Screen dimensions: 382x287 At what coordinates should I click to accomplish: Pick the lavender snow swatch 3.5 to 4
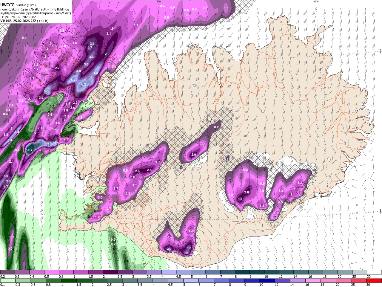click(154, 272)
